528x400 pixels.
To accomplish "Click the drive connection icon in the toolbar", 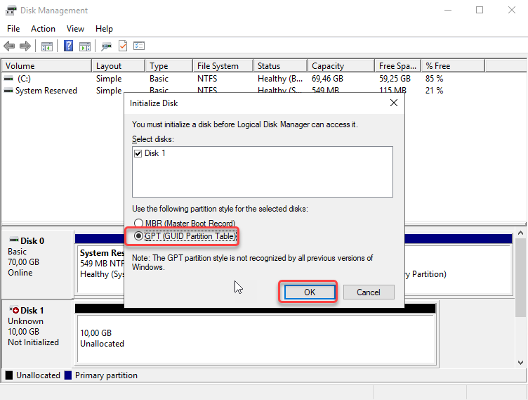I will click(x=106, y=46).
